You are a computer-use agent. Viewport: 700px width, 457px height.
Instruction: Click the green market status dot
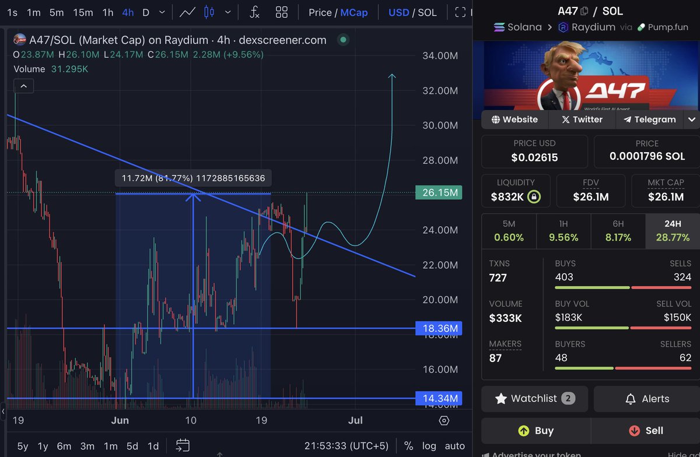pos(343,40)
